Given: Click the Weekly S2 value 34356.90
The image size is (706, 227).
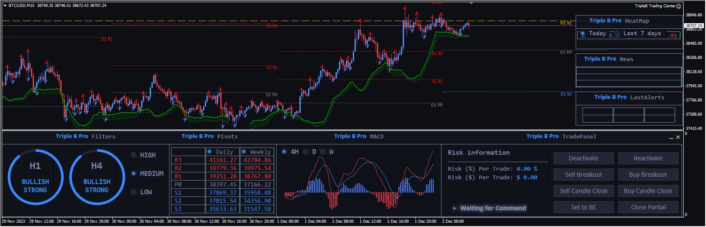Looking at the screenshot, I should 257,201.
